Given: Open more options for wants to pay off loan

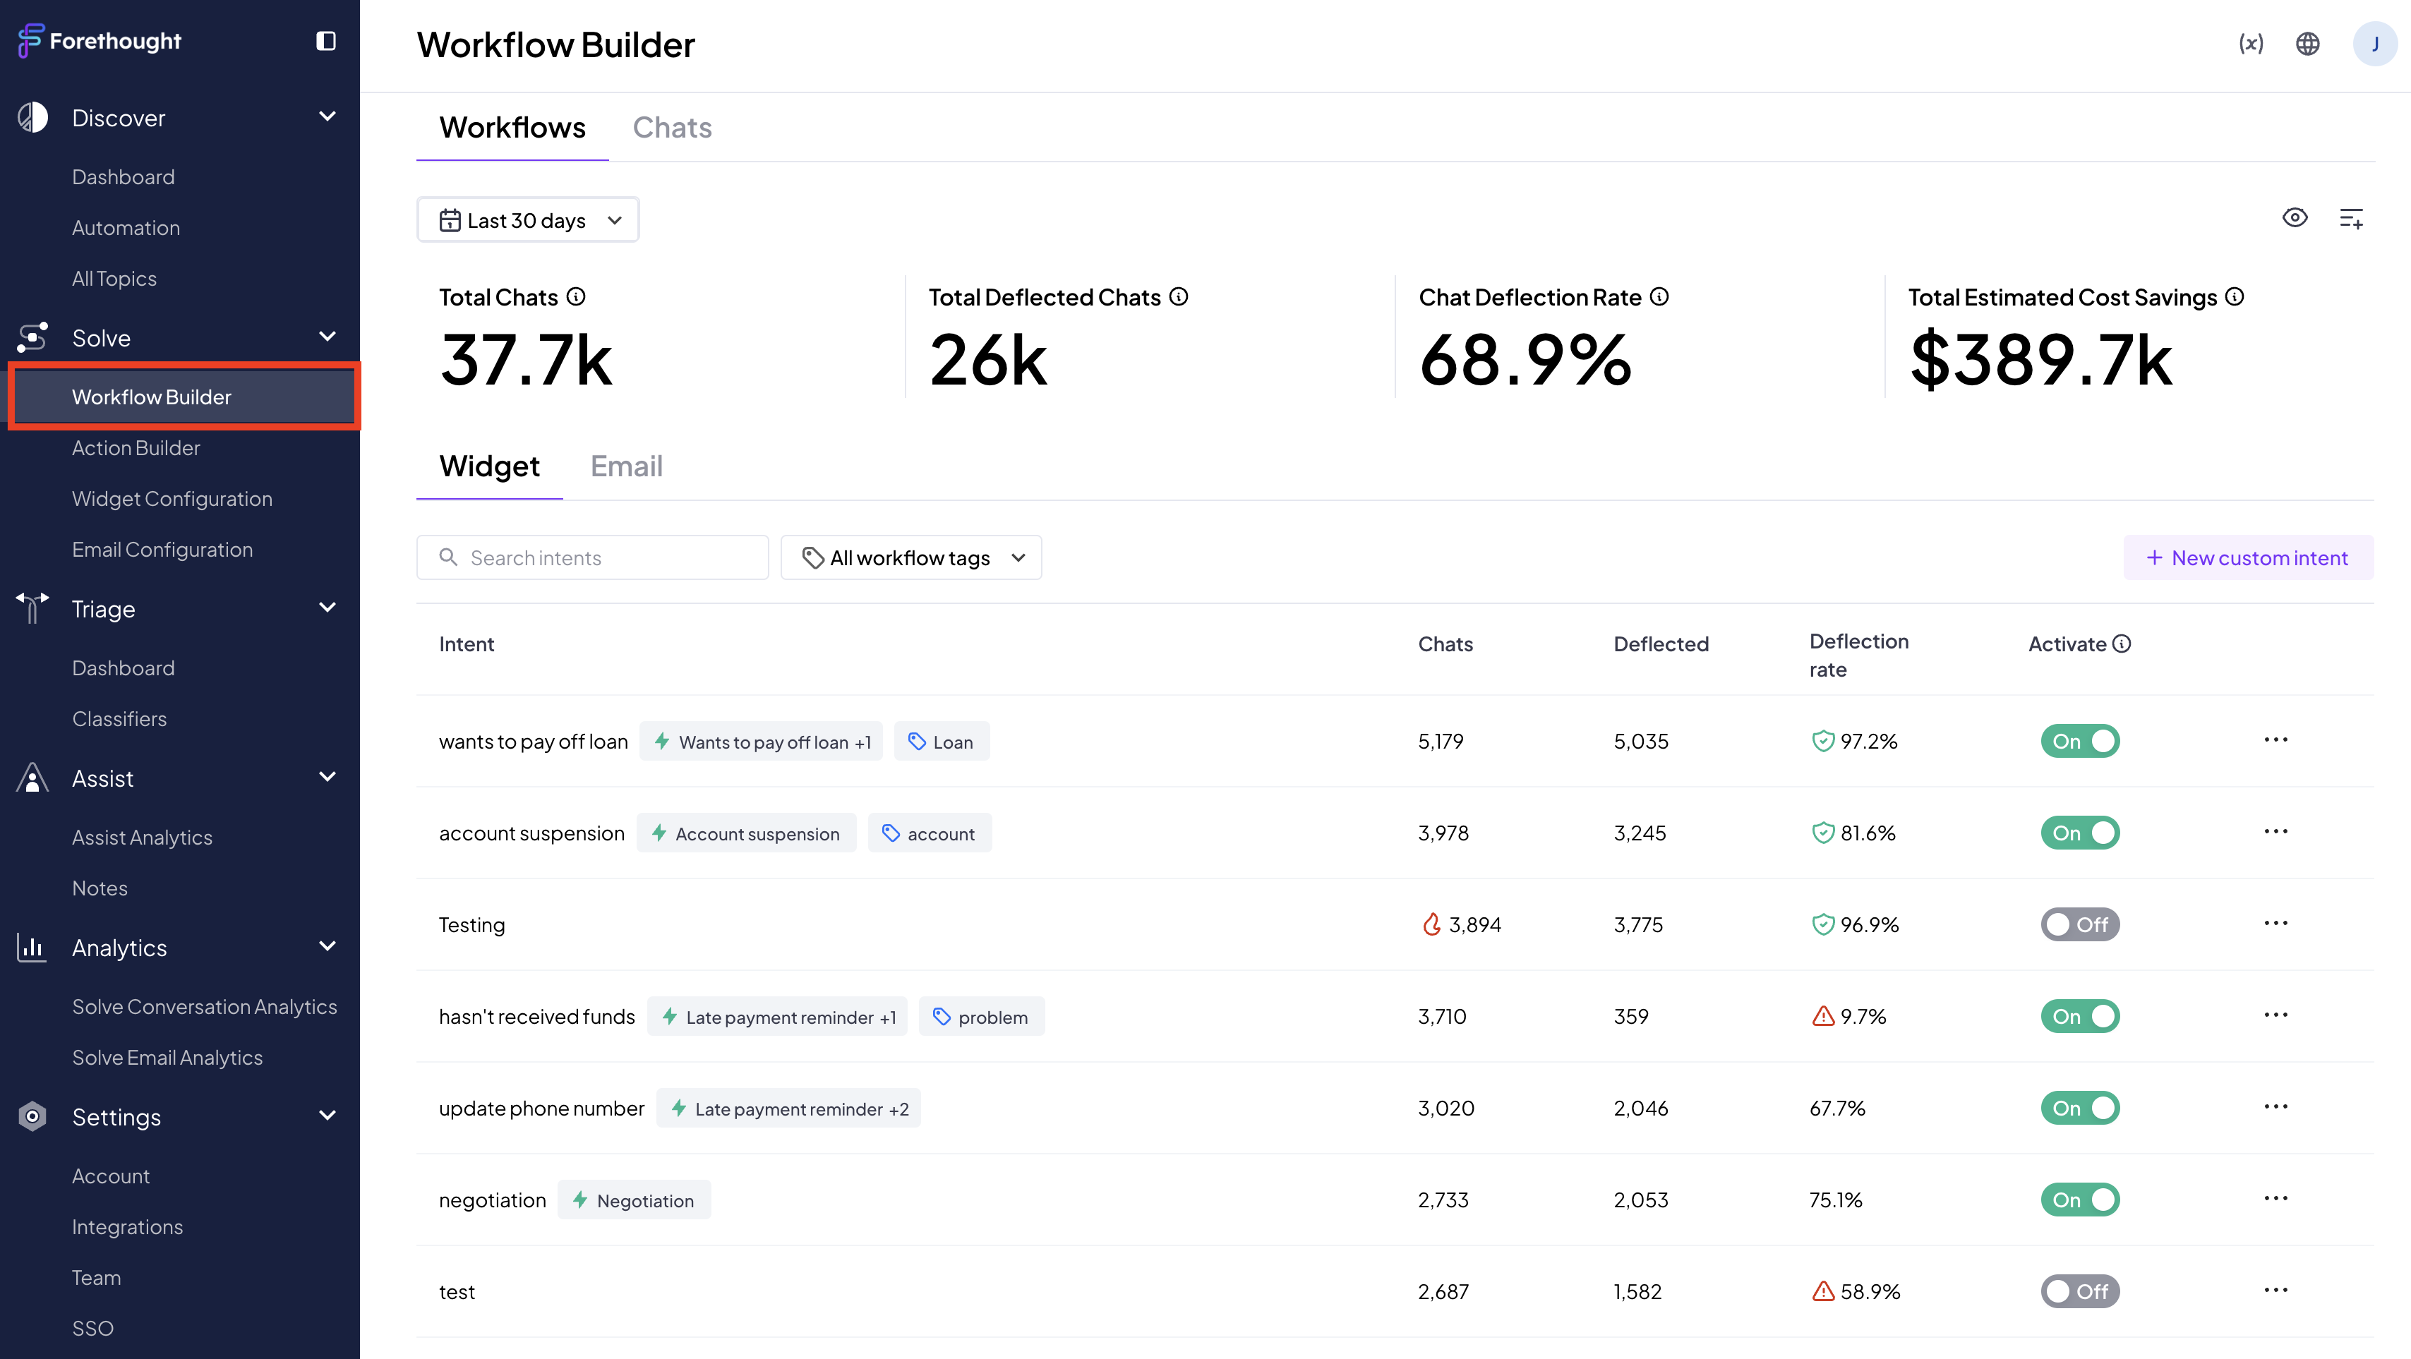Looking at the screenshot, I should [x=2276, y=740].
